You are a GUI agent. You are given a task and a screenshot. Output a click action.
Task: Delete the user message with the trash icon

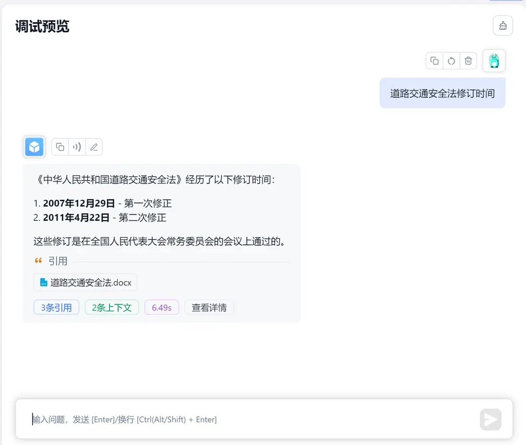(469, 61)
